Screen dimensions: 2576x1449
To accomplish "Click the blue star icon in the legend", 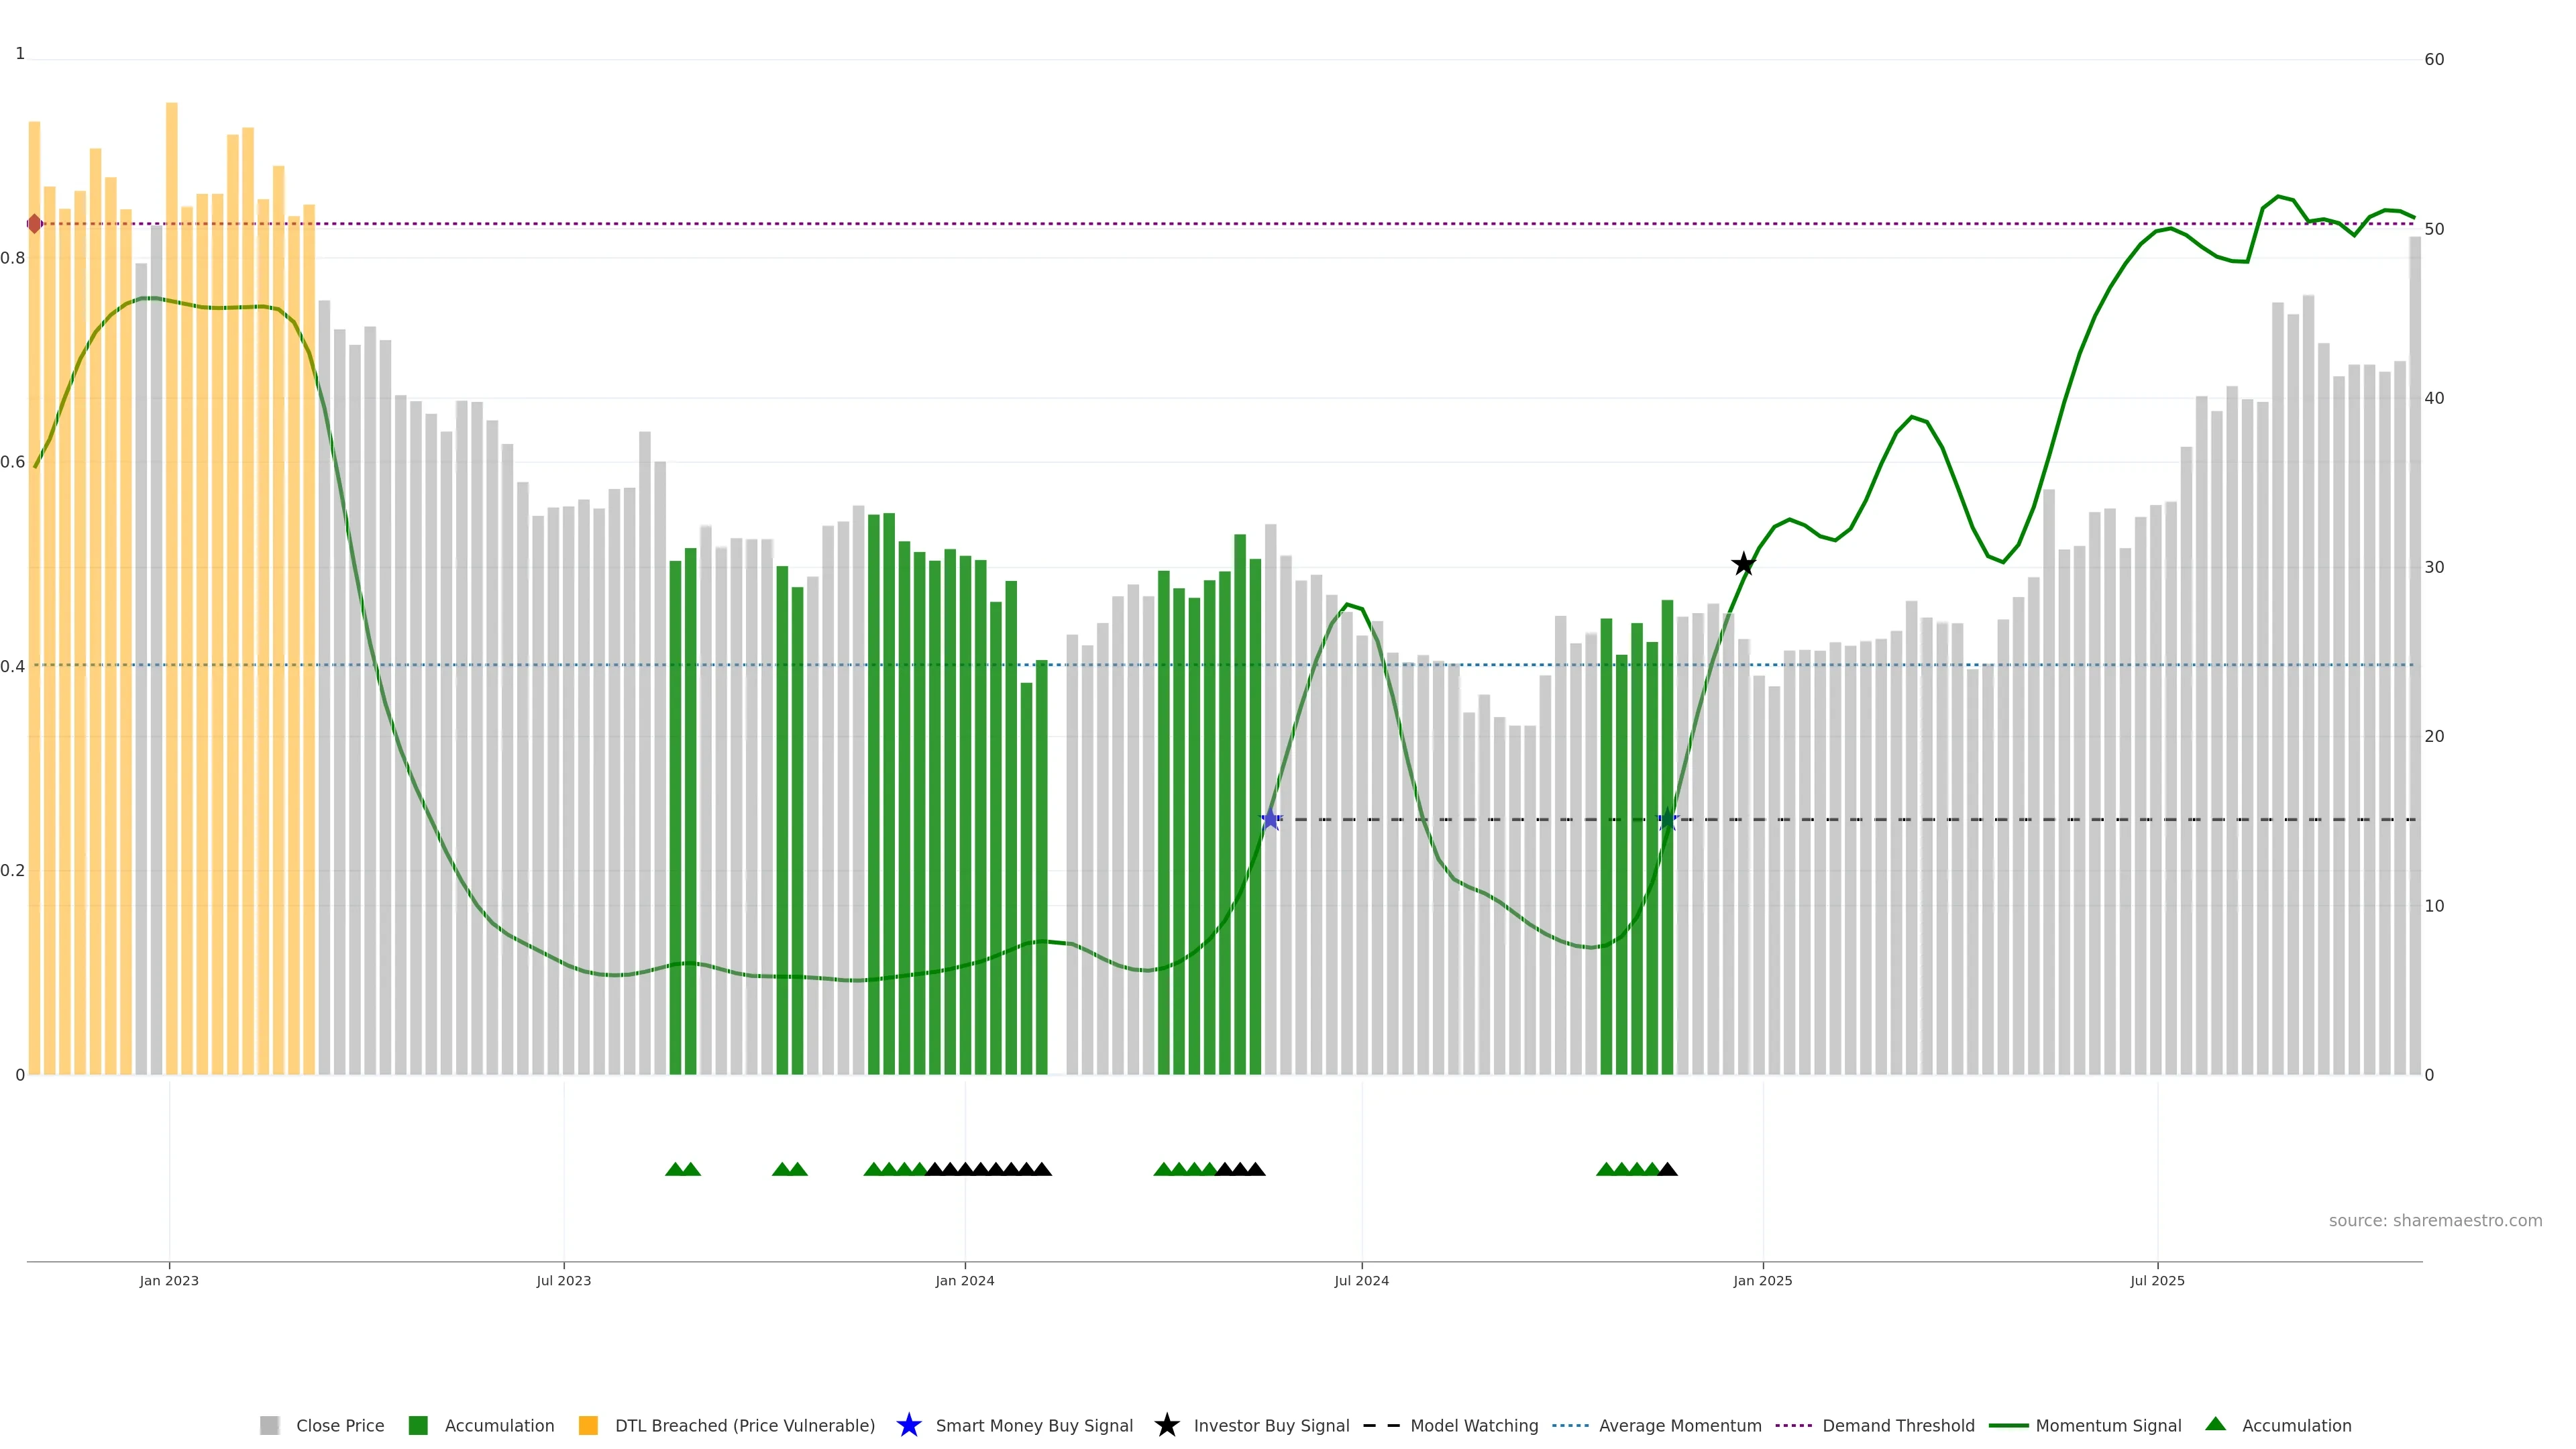I will click(908, 1425).
